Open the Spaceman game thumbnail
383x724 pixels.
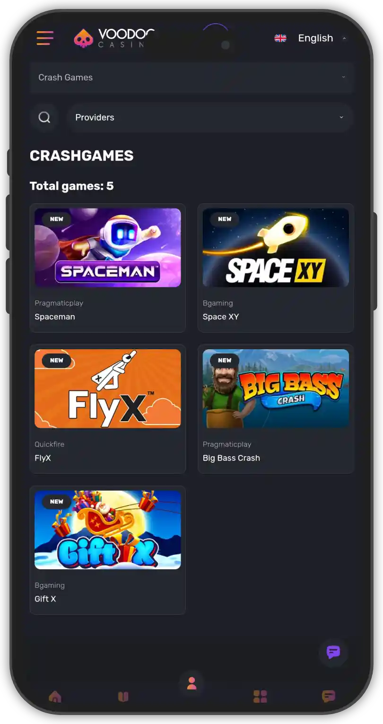(108, 247)
